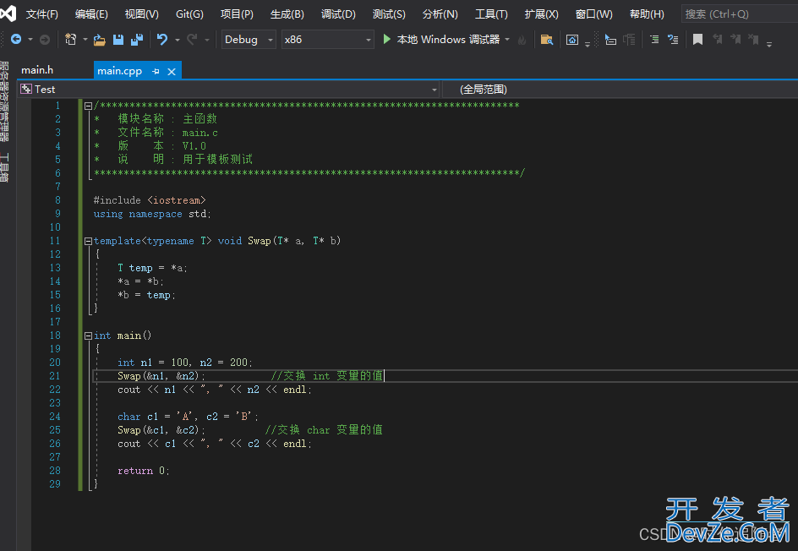Navigate backward with the blue arrow button
The height and width of the screenshot is (551, 798).
tap(16, 39)
